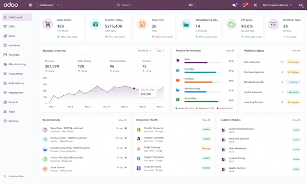Image resolution: width=307 pixels, height=184 pixels.
Task: Click the Workflow Tasks checklist icon
Action: (x=273, y=24)
